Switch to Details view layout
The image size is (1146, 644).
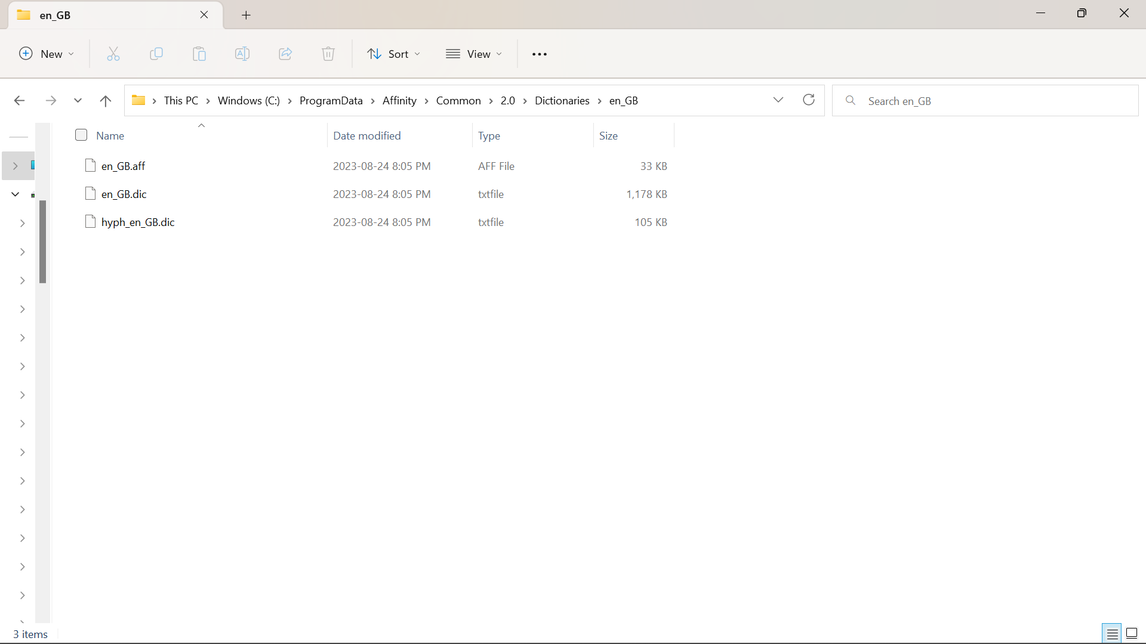1112,634
